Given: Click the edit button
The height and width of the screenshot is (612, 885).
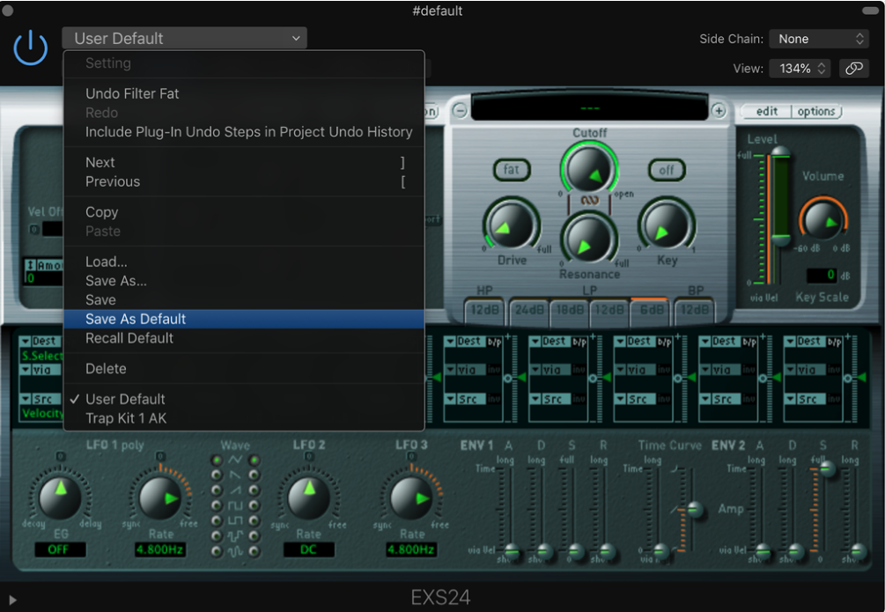Looking at the screenshot, I should coord(767,112).
